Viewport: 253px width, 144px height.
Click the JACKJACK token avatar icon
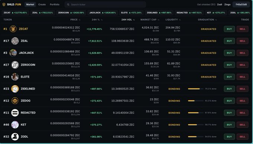[13, 53]
